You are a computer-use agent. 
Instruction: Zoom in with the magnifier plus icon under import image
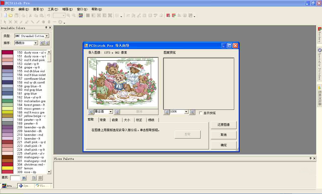(x=91, y=112)
